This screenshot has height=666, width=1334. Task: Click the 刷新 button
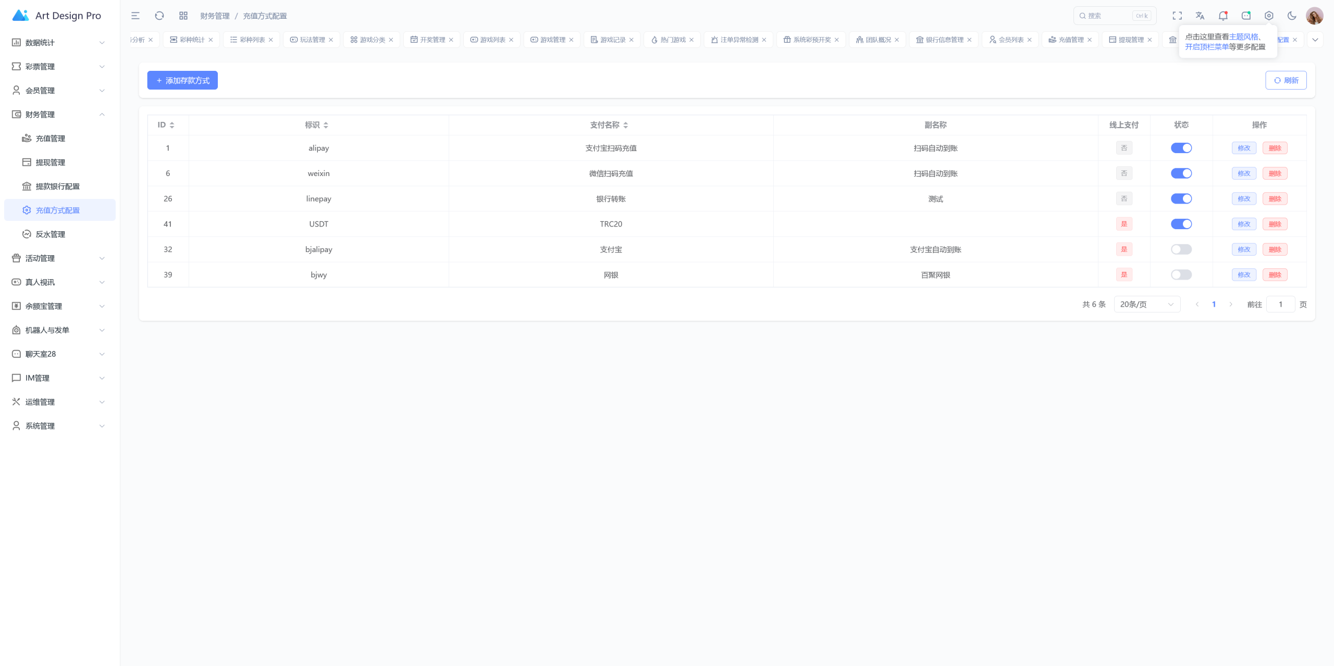(x=1286, y=80)
